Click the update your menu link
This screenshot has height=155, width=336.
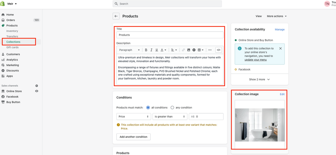coord(255,60)
